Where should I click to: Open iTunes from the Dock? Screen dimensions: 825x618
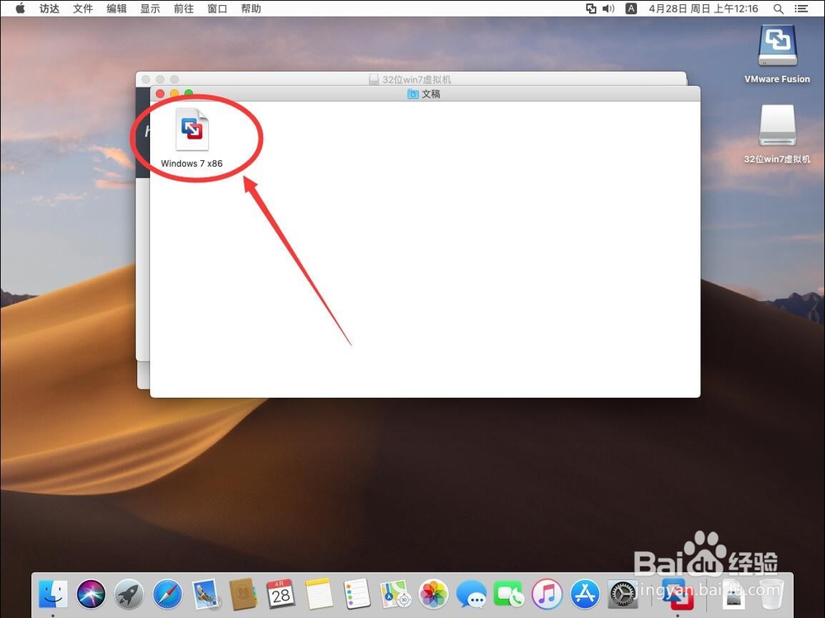pyautogui.click(x=547, y=594)
